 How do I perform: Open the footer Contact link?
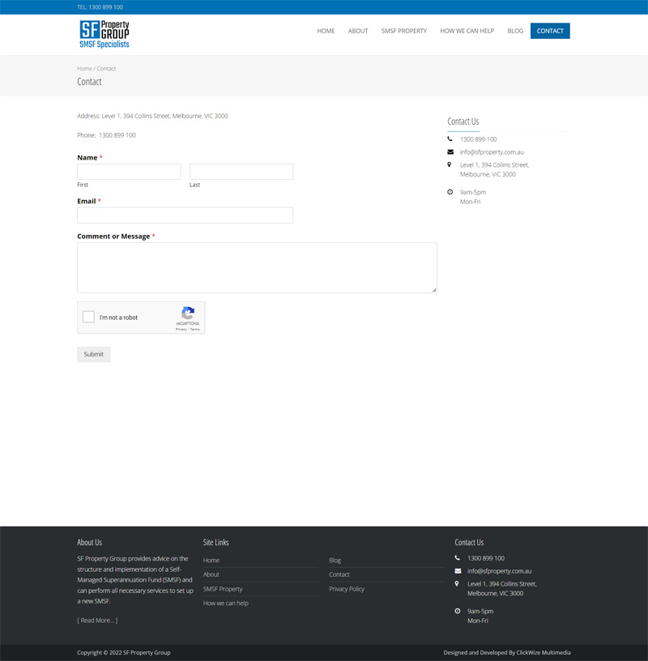(x=339, y=574)
